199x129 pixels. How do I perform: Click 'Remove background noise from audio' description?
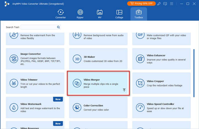pyautogui.click(x=103, y=37)
